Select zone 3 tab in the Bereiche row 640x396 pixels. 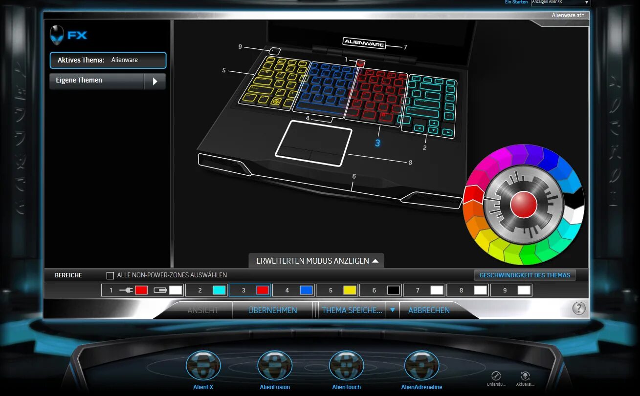click(x=250, y=290)
